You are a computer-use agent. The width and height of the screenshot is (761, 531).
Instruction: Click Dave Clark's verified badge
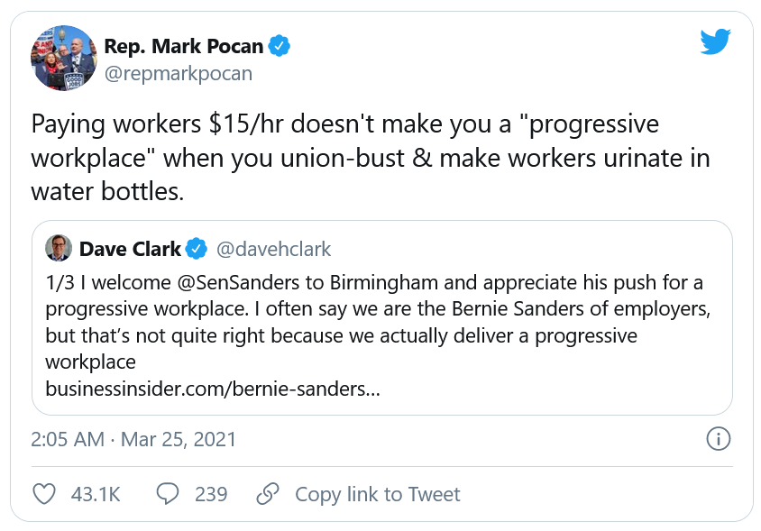(197, 248)
